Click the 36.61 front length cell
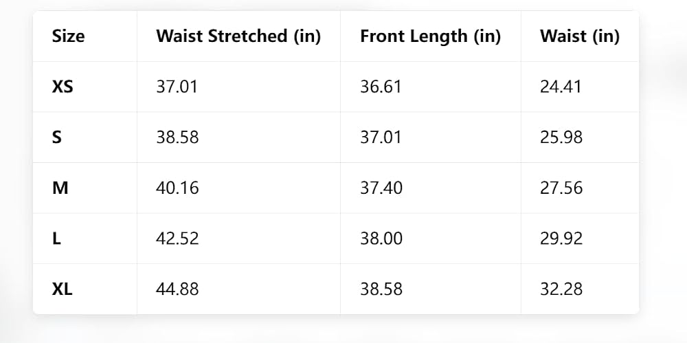 [x=381, y=87]
